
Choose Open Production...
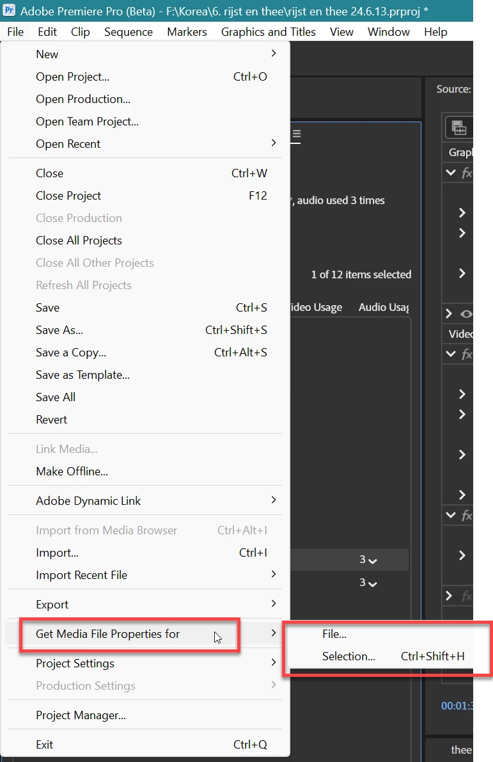point(145,99)
